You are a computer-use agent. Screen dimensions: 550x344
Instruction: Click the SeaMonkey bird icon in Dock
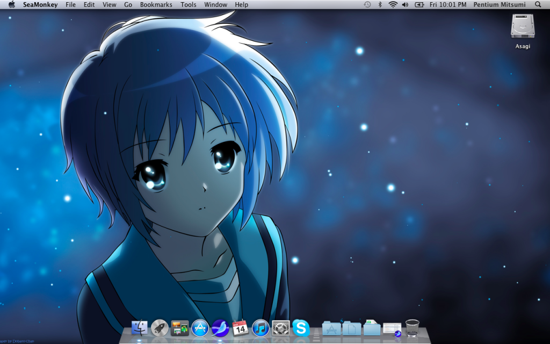click(x=220, y=328)
